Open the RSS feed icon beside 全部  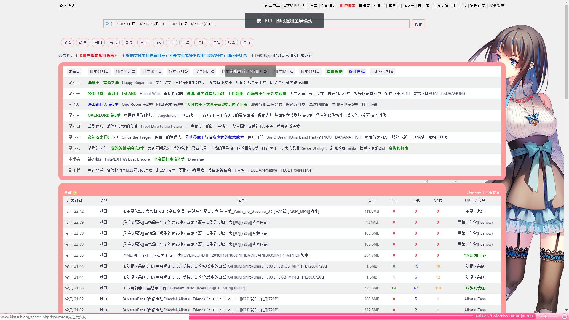click(75, 193)
